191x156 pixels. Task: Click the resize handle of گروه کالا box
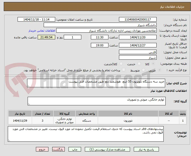click(29, 104)
